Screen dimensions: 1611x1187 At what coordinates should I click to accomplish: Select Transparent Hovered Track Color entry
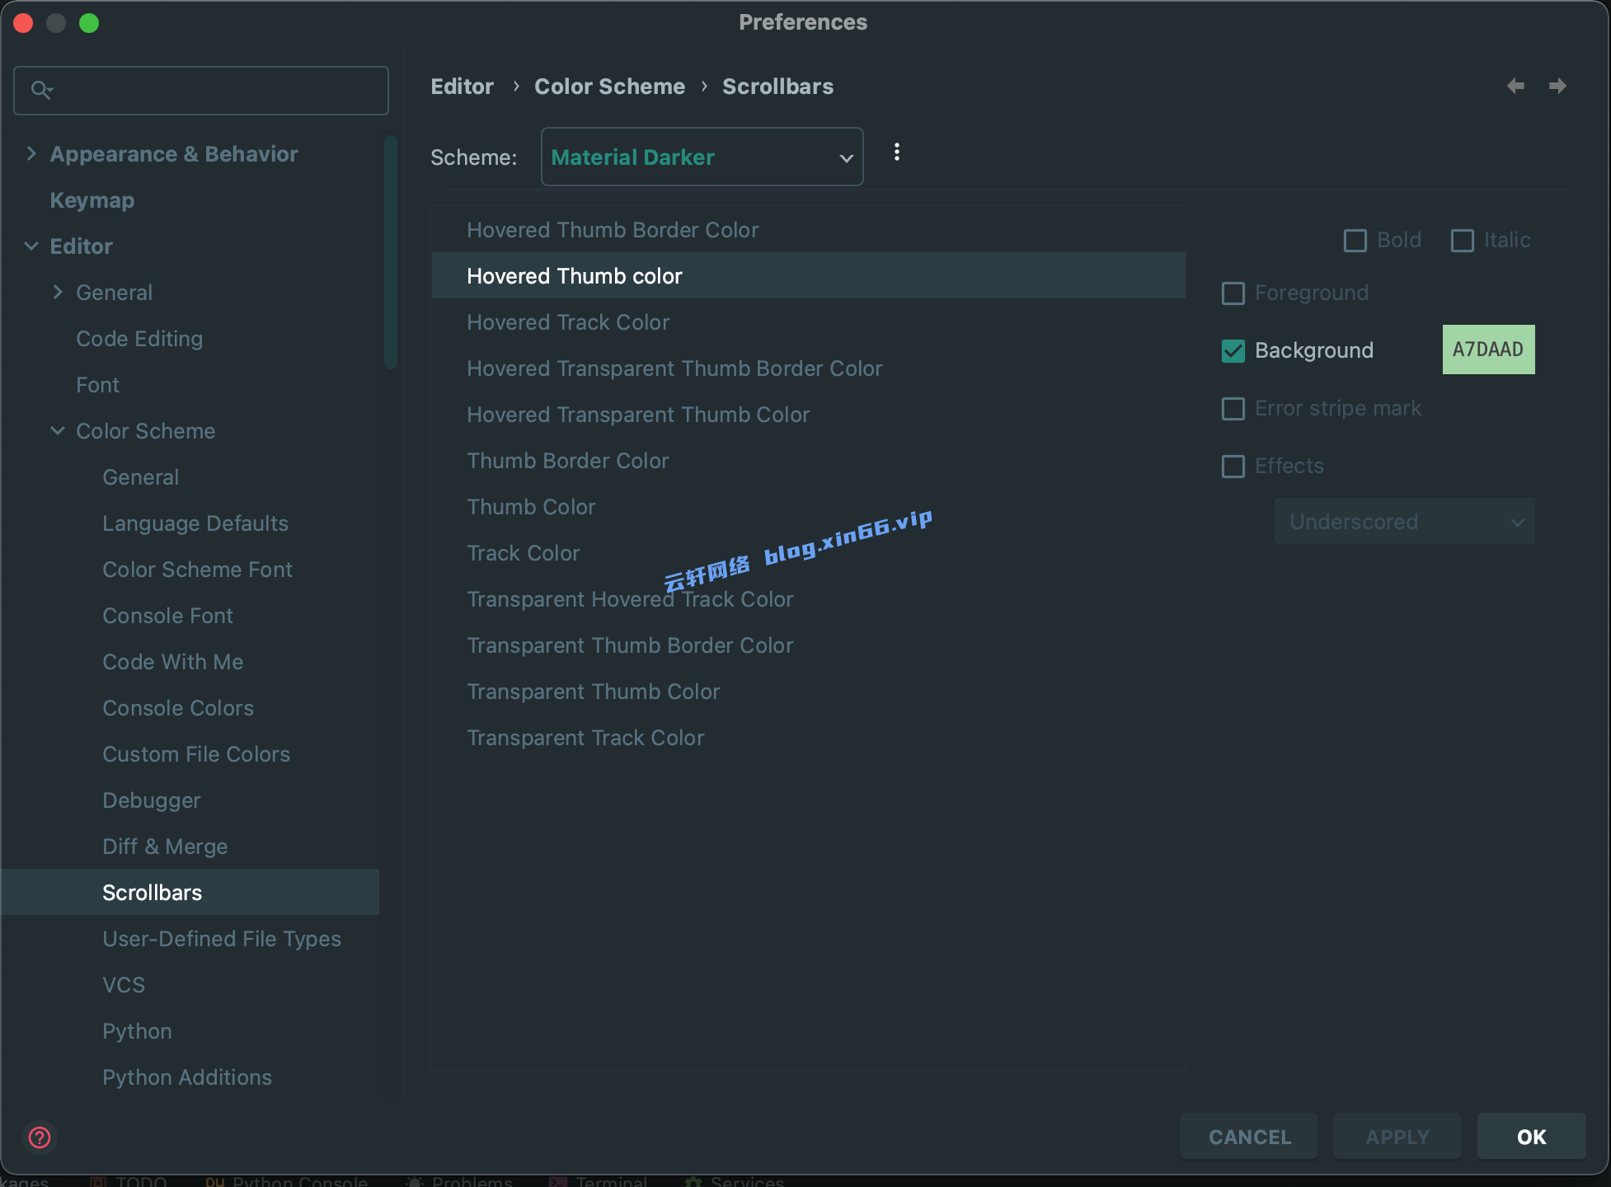click(x=809, y=598)
